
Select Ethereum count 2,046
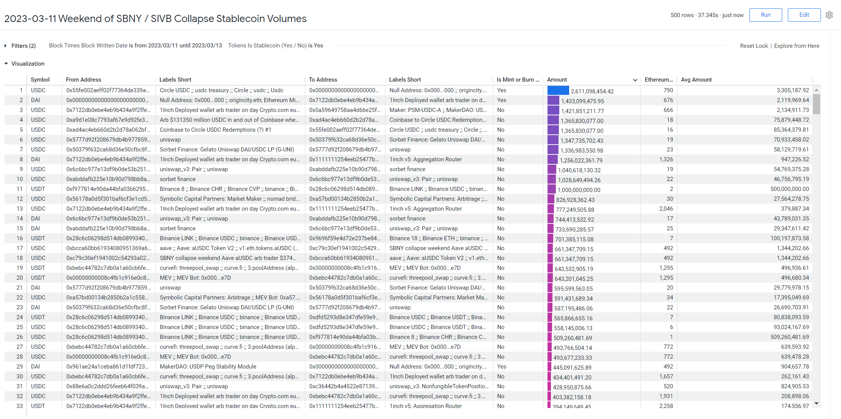(x=666, y=209)
